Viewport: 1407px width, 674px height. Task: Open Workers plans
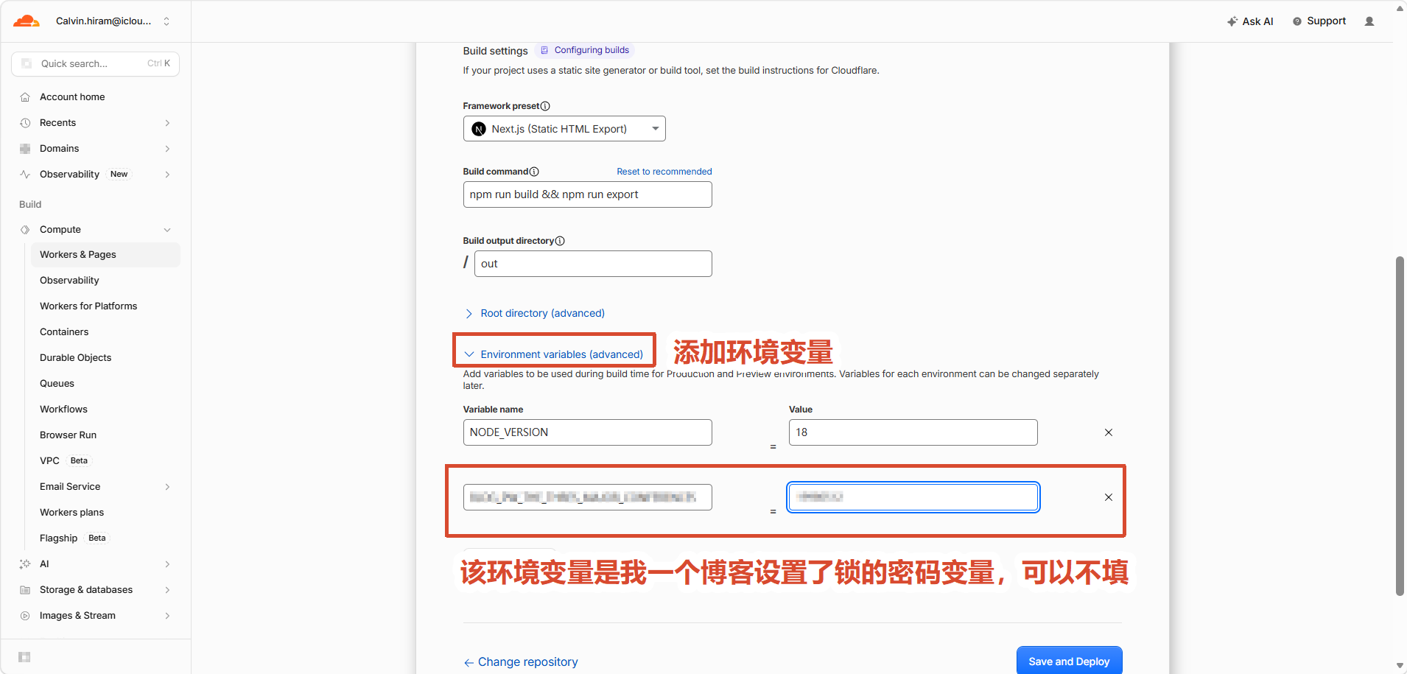[71, 513]
